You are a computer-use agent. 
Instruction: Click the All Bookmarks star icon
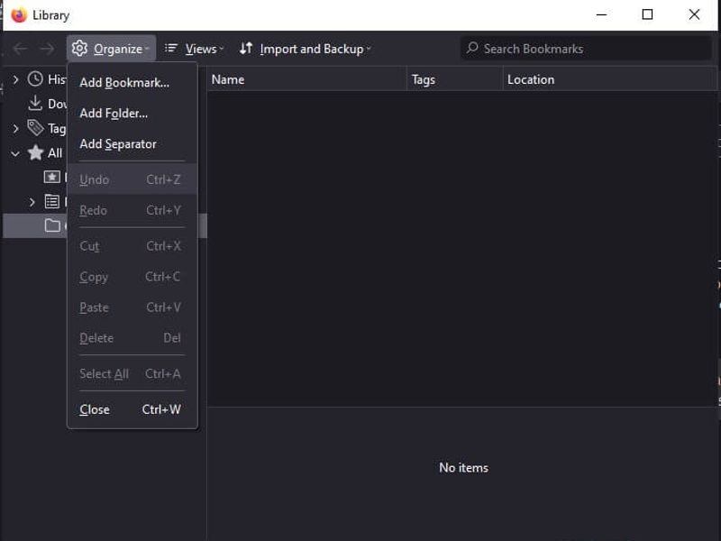(35, 152)
